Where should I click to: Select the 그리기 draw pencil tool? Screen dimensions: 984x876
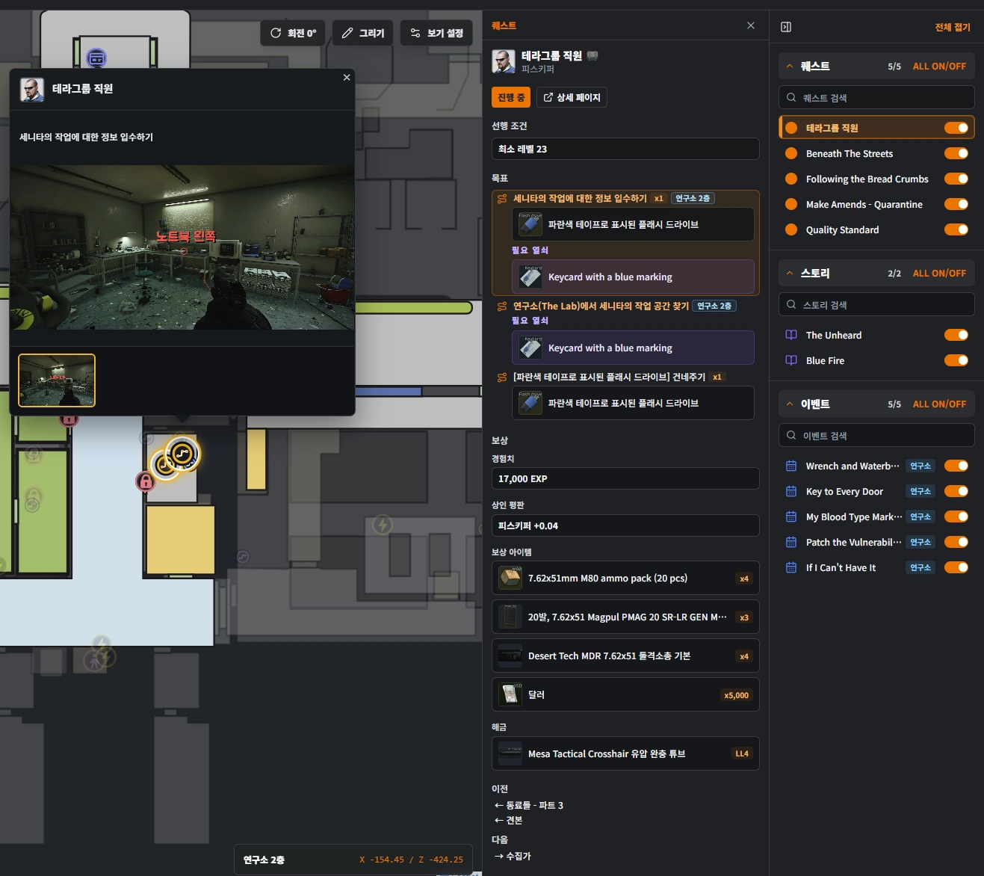tap(362, 33)
